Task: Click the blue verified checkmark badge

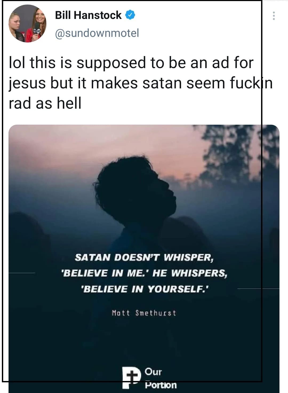Action: point(130,15)
